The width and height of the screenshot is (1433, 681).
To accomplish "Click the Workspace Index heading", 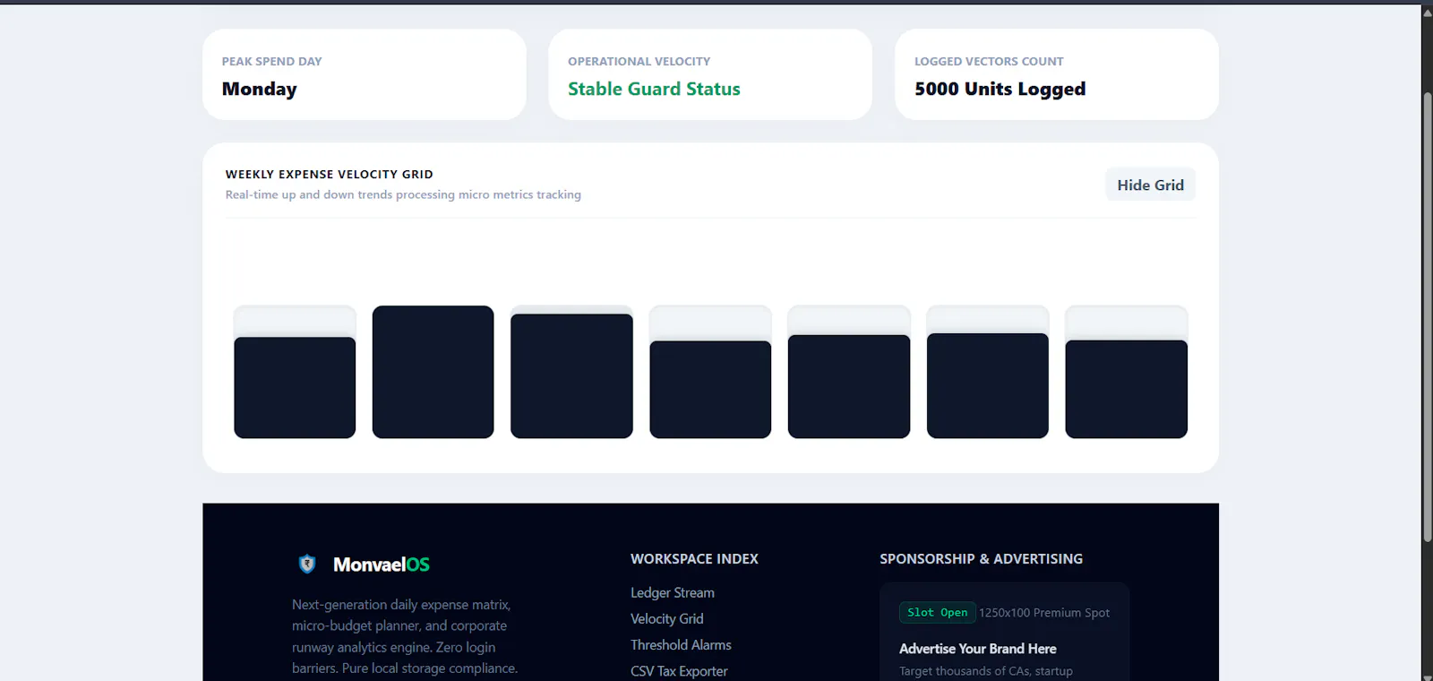I will pos(694,559).
